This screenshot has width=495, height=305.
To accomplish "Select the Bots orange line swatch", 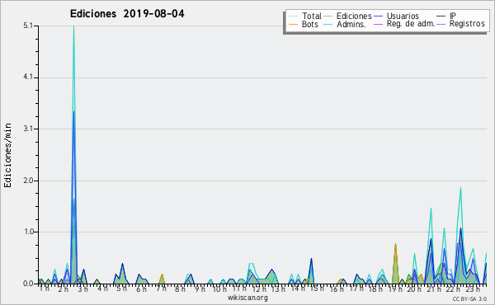I will coord(293,24).
